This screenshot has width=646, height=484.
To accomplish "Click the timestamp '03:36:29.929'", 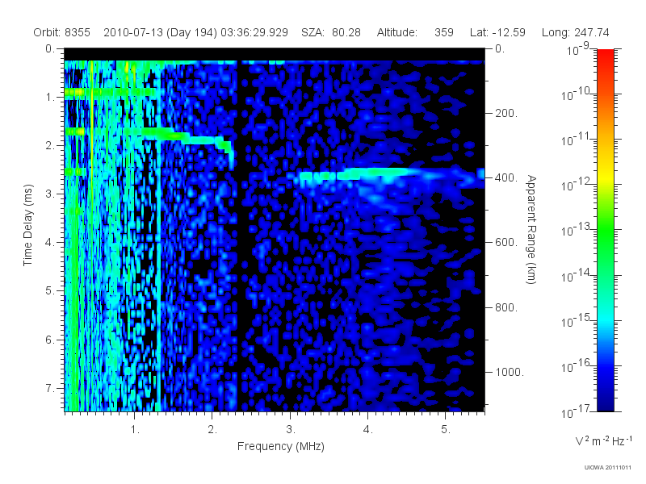I will coord(254,32).
